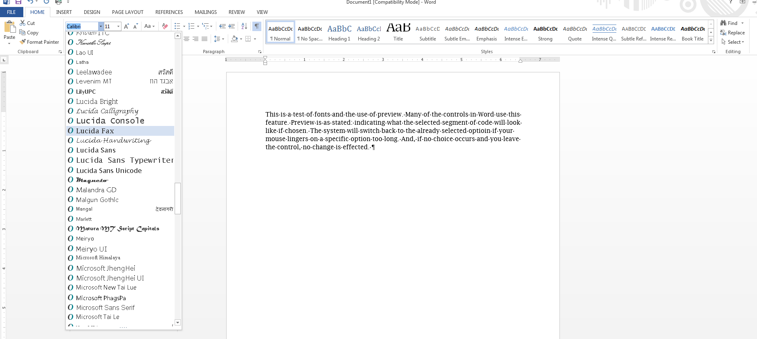Open the font size dropdown

click(x=119, y=26)
